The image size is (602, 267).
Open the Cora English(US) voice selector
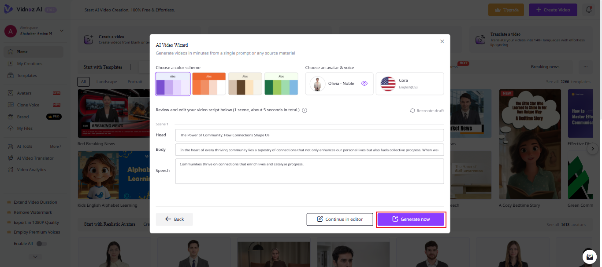coord(409,84)
